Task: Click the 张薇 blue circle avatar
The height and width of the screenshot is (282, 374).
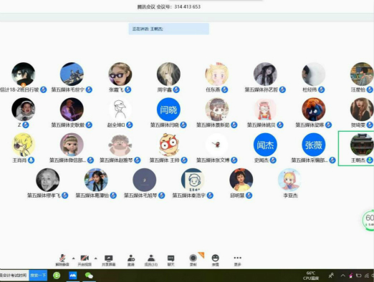Action: 313,145
